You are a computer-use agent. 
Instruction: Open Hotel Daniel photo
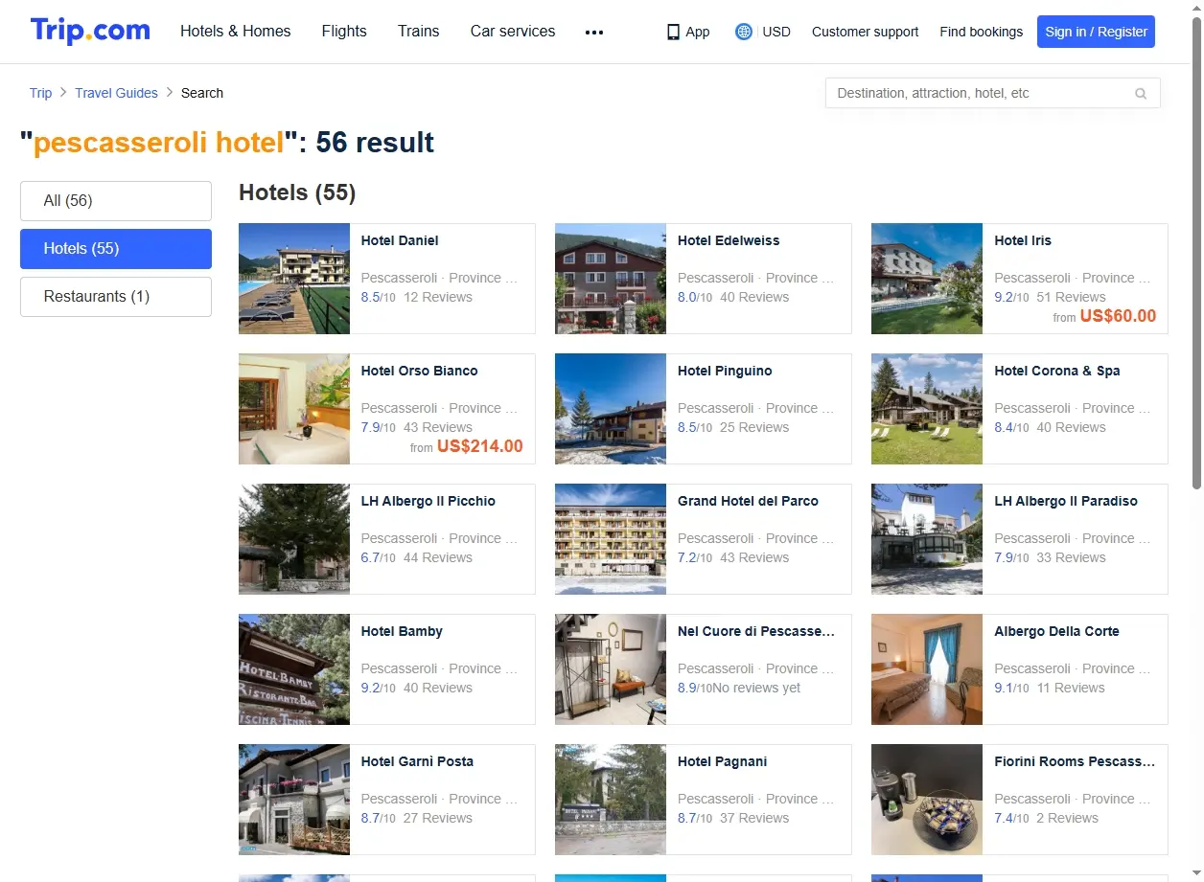click(x=294, y=279)
